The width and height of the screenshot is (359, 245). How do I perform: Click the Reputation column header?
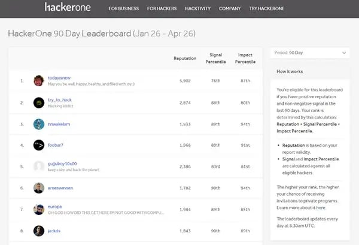point(184,58)
